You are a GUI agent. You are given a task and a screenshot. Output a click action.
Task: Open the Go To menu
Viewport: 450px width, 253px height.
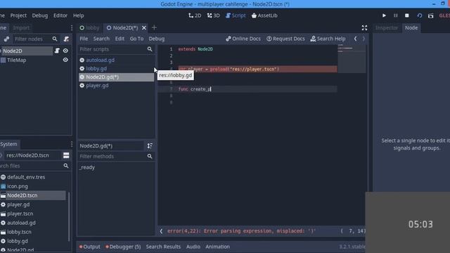point(136,39)
